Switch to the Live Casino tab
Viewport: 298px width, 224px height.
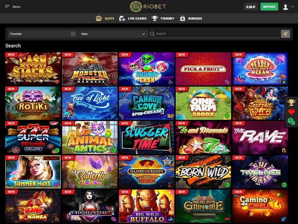pyautogui.click(x=133, y=18)
